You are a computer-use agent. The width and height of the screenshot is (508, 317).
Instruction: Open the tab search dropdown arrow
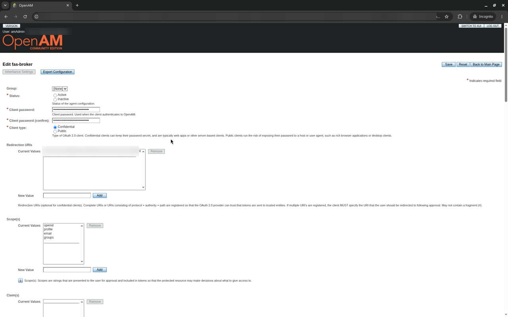point(5,6)
